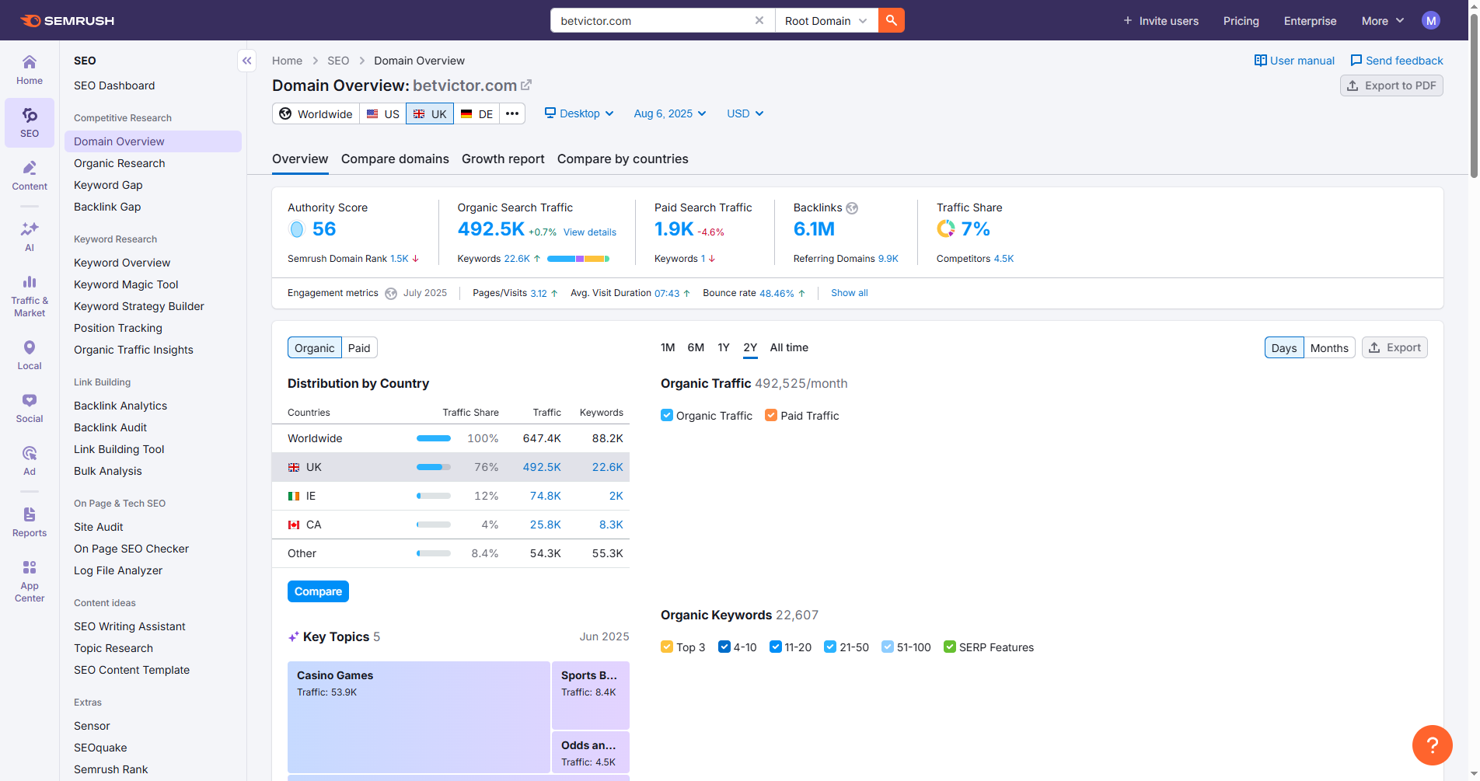The image size is (1480, 781).
Task: Click the Authority Score circle icon
Action: [296, 229]
